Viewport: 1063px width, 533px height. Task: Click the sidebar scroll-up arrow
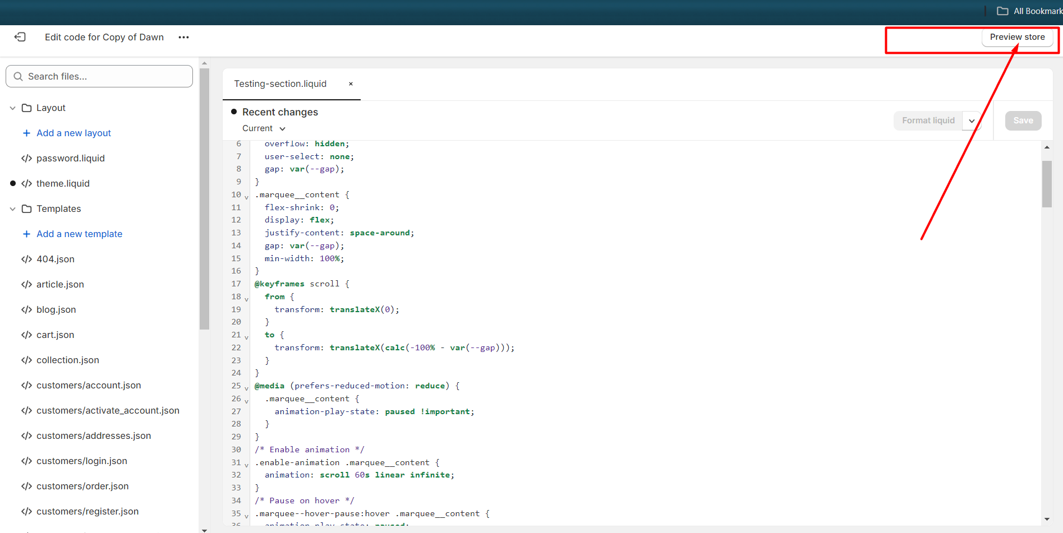pyautogui.click(x=204, y=63)
